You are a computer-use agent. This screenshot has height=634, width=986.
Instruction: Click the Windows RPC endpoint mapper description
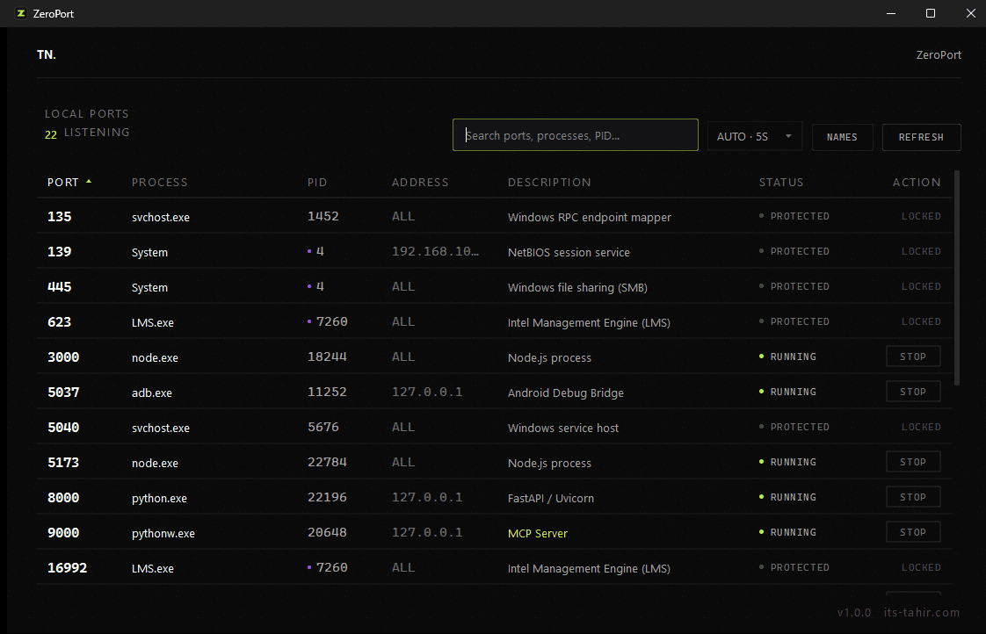[x=589, y=218]
